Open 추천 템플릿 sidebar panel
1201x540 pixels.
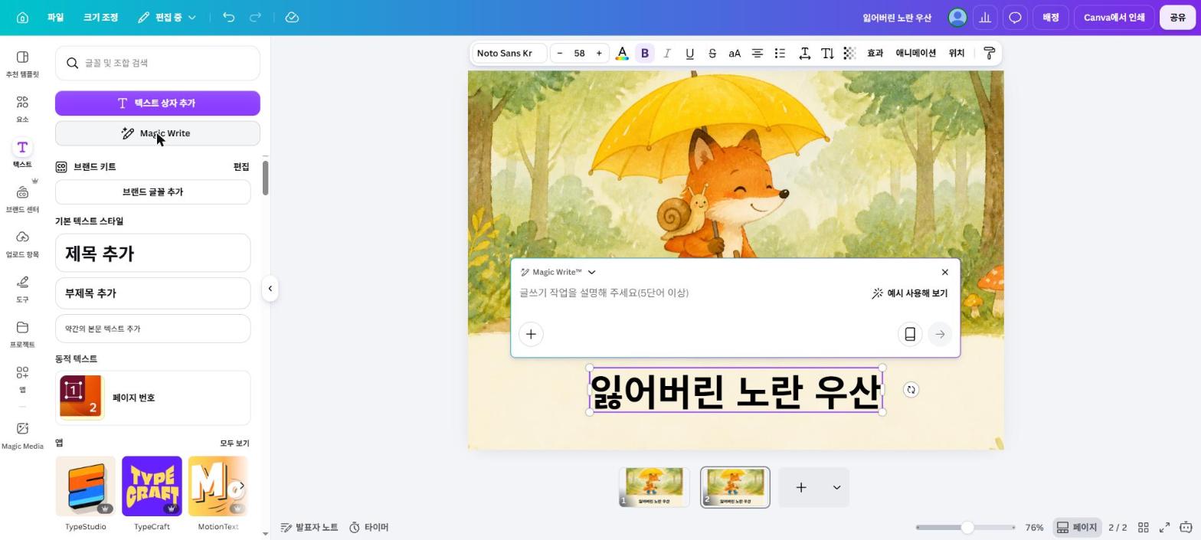[22, 64]
